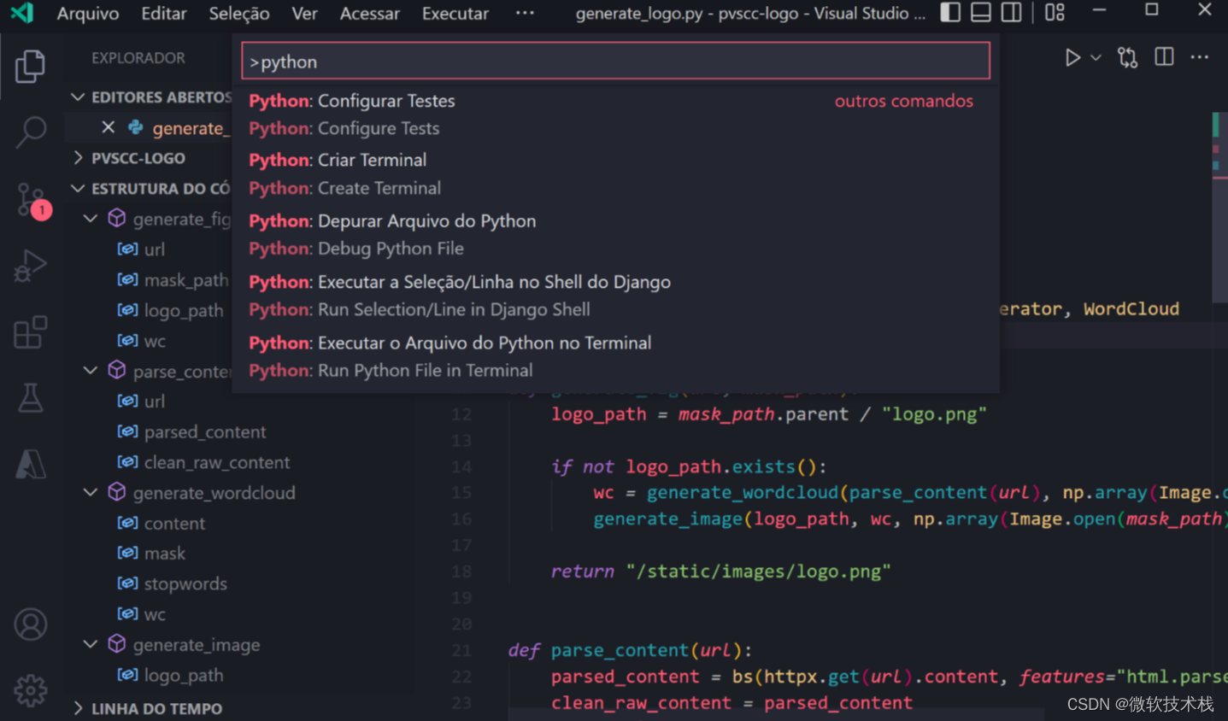Open the Arquivo menu
Image resolution: width=1228 pixels, height=721 pixels.
(88, 13)
